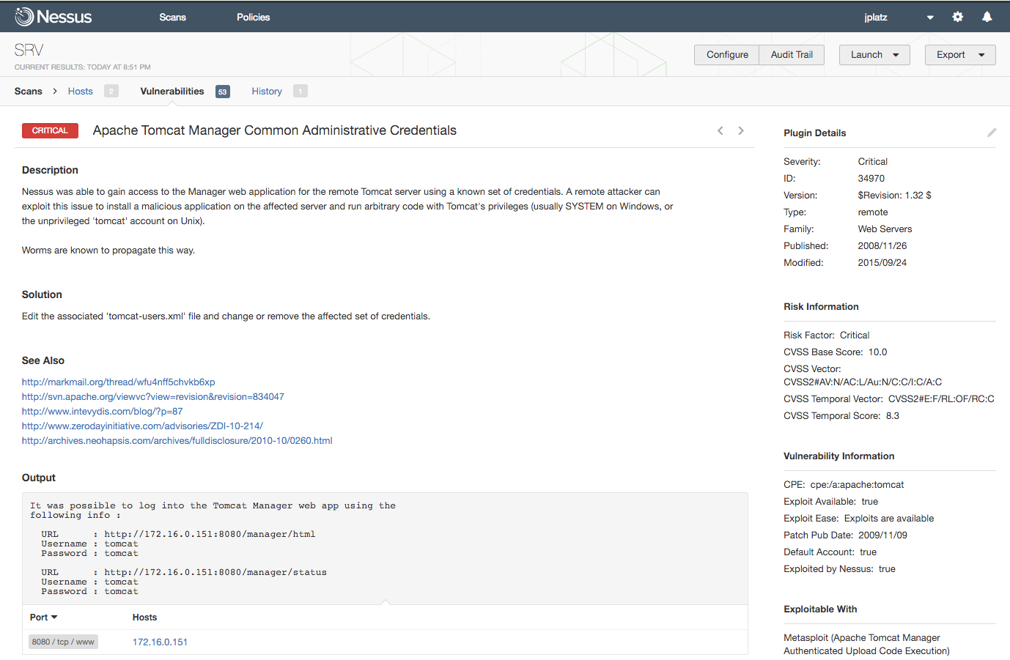Switch to the Hosts tab
This screenshot has width=1010, height=660.
[81, 92]
